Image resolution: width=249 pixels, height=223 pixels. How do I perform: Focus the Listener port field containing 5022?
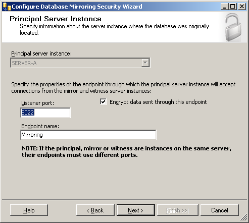(x=45, y=113)
